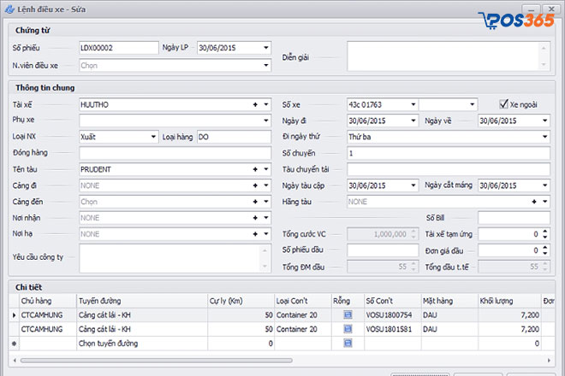Open the Loại NX dropdown showing Xuất

[x=153, y=137]
